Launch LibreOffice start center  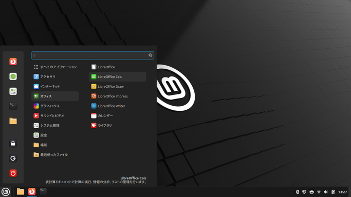tap(118, 67)
